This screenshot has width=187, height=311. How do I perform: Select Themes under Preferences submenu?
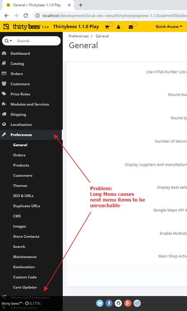pos(20,185)
